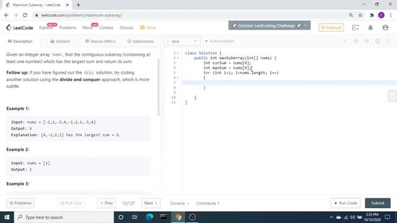Switch to the Description tab

tap(20, 42)
